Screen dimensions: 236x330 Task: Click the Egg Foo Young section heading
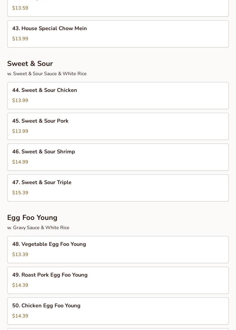click(x=32, y=218)
